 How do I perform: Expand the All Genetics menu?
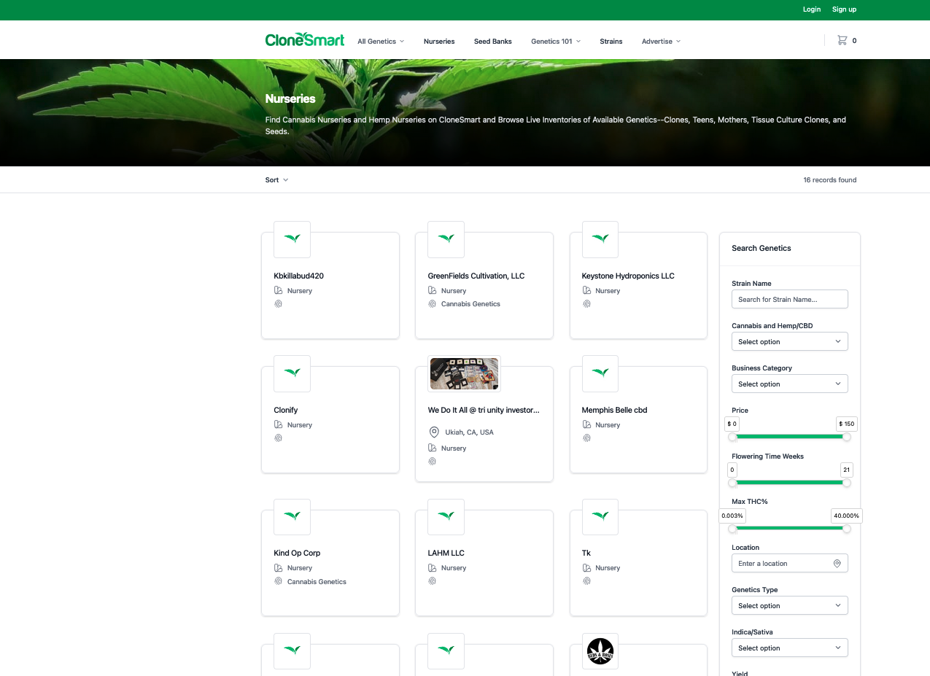click(x=381, y=42)
